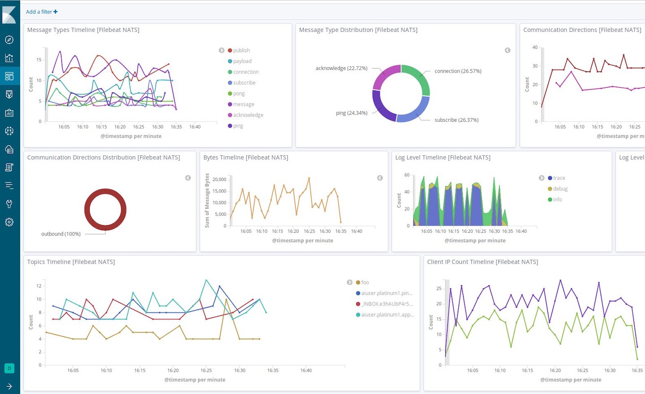Open Dev Tools wrench icon

9,204
